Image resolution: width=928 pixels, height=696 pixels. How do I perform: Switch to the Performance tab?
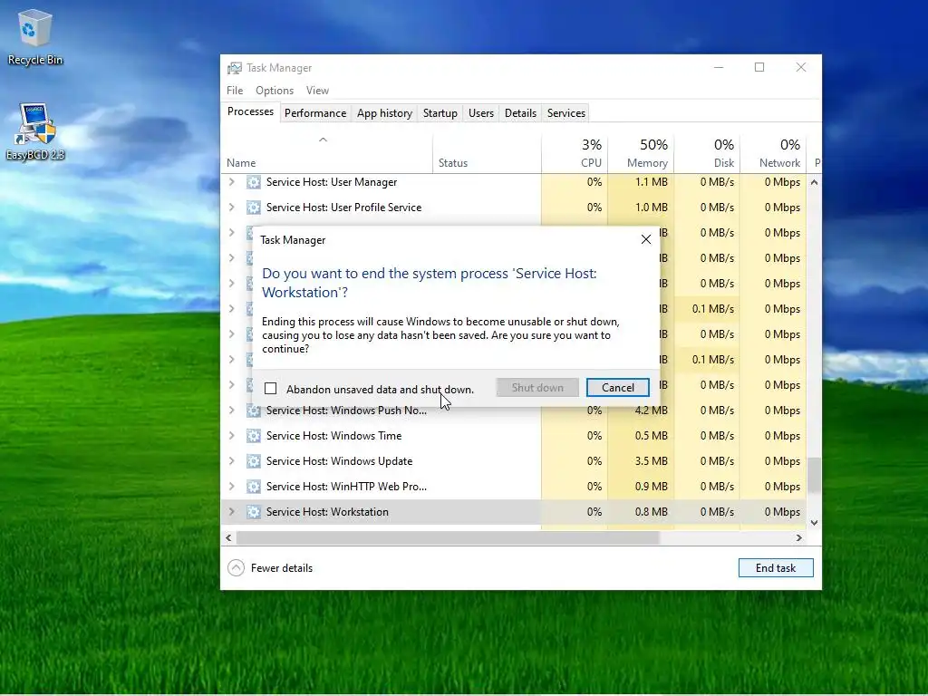click(x=315, y=113)
